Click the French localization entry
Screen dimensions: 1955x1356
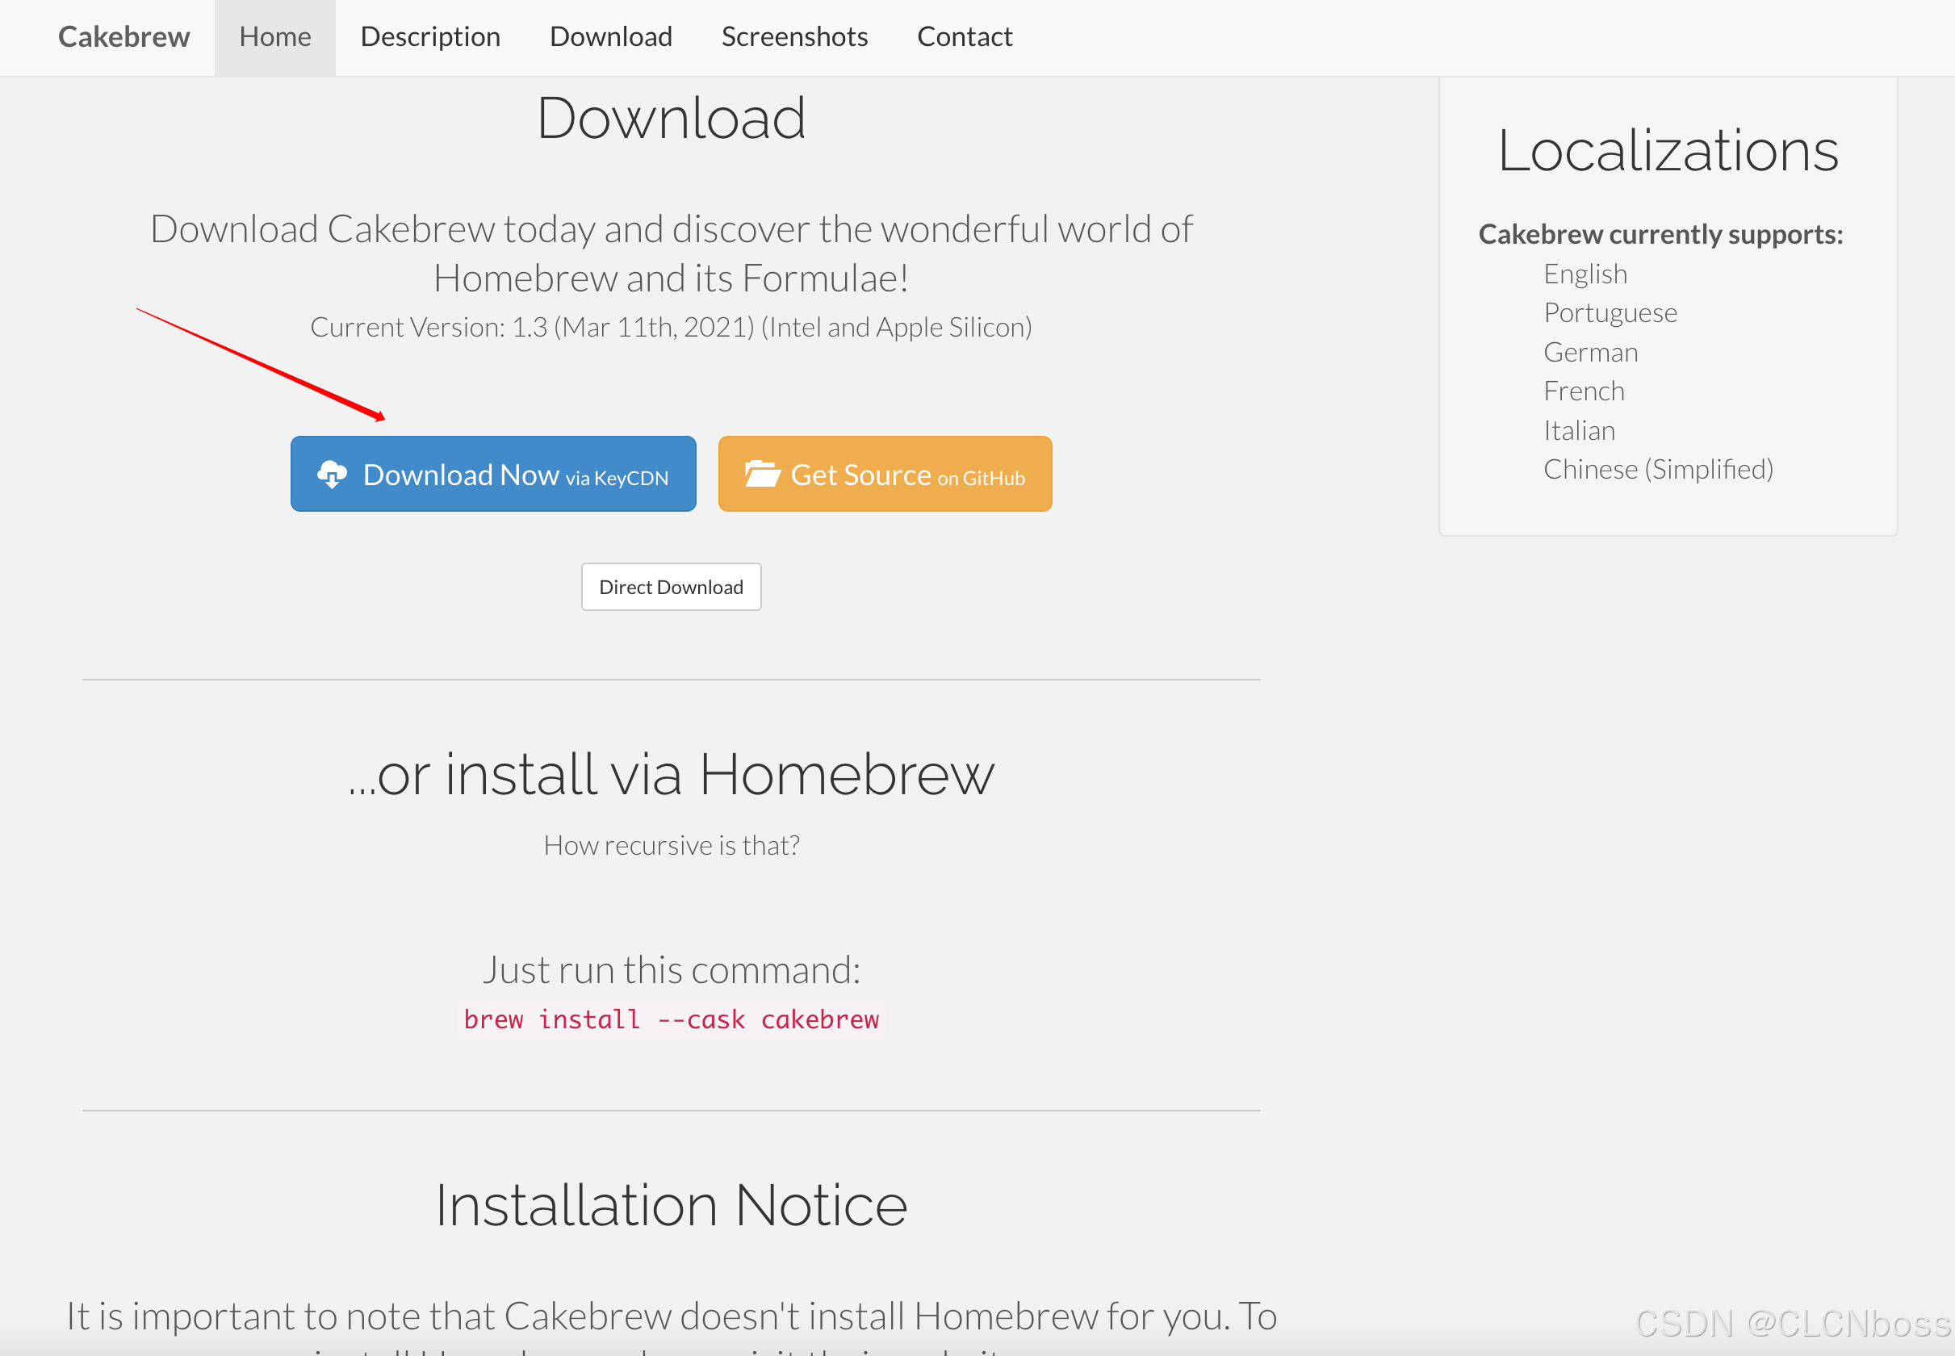pyautogui.click(x=1584, y=391)
